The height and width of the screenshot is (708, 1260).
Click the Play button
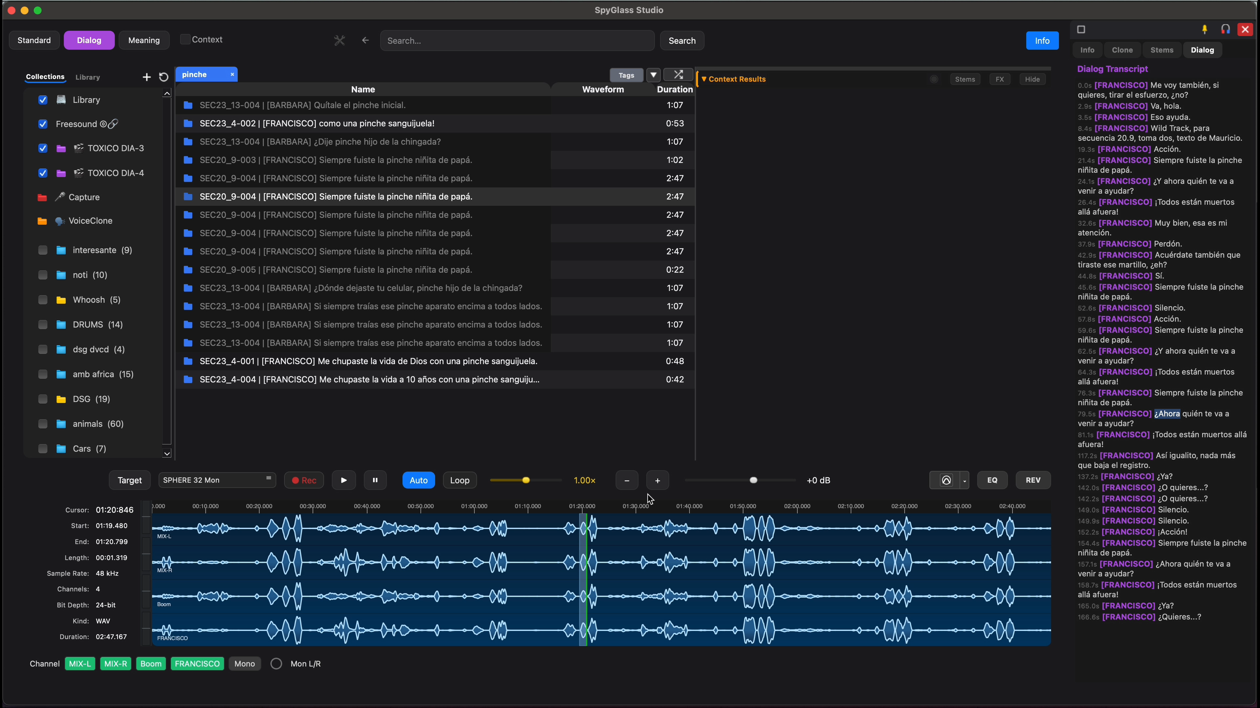(344, 480)
